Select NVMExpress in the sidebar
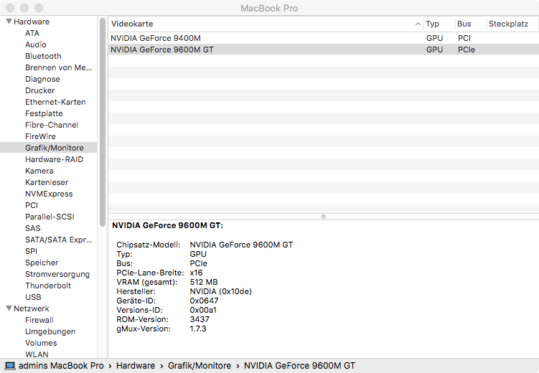539x373 pixels. tap(49, 194)
